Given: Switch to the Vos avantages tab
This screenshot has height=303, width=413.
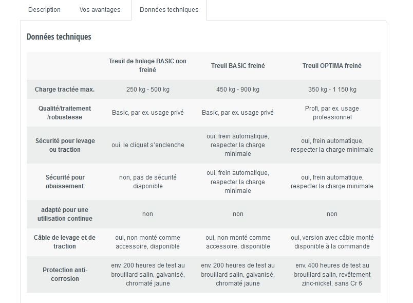Looking at the screenshot, I should pos(100,10).
